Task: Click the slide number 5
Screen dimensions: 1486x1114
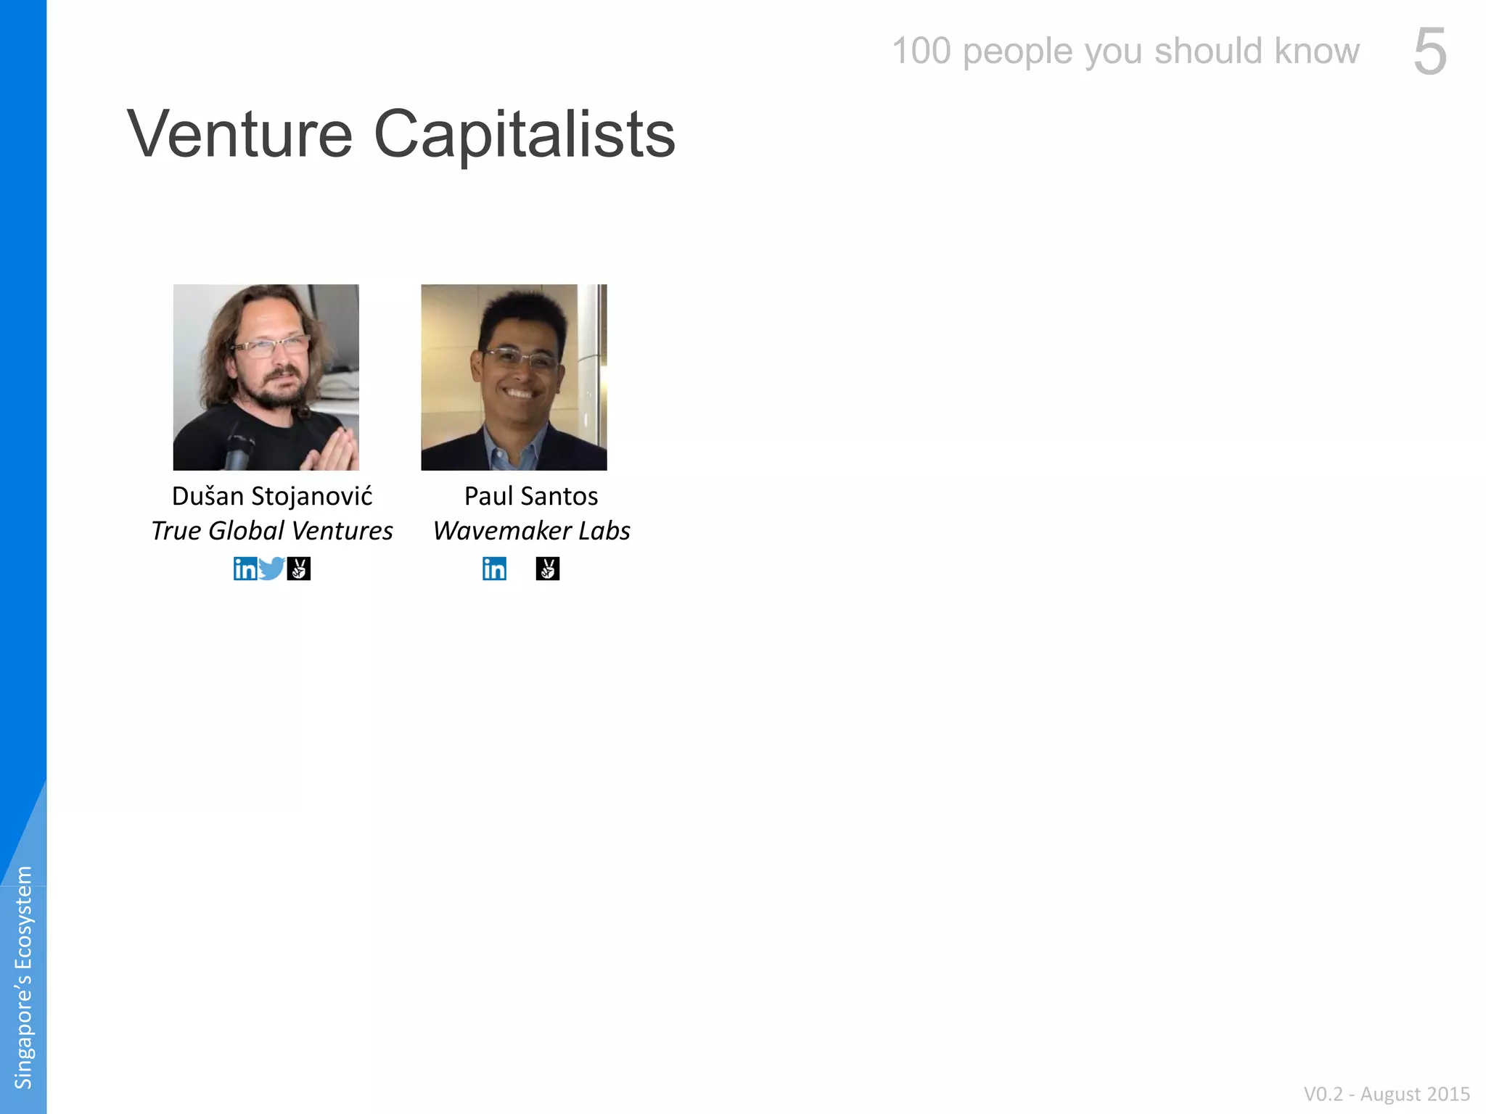Action: [1430, 51]
